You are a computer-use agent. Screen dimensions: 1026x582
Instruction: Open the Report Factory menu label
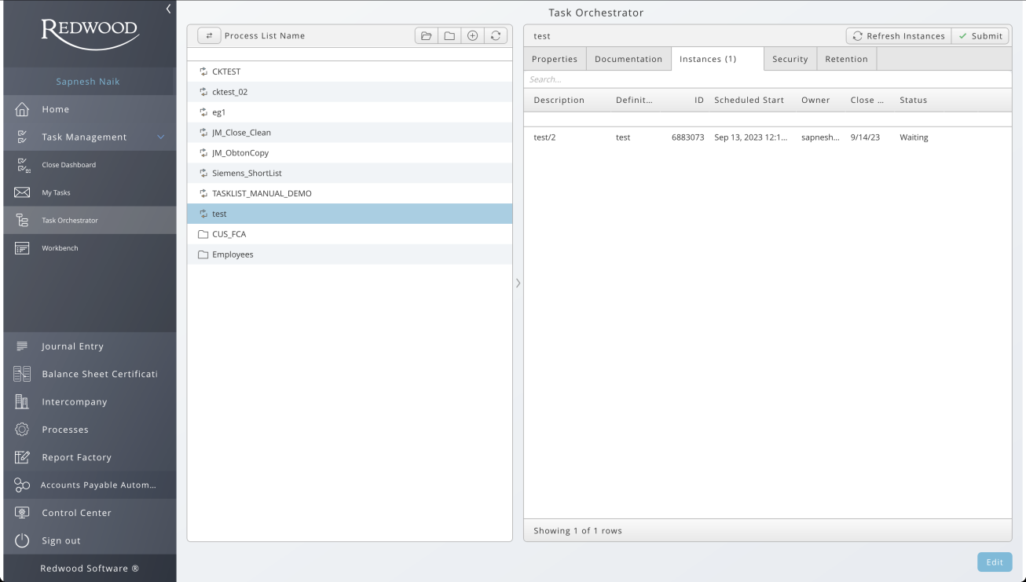(x=76, y=457)
